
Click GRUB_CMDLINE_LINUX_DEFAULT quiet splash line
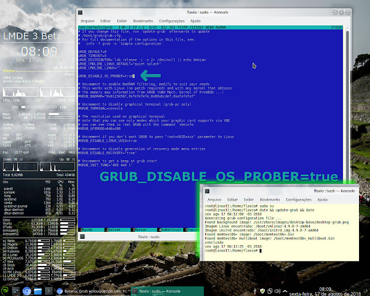(x=120, y=64)
